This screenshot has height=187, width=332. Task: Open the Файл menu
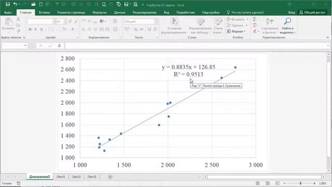(8, 12)
